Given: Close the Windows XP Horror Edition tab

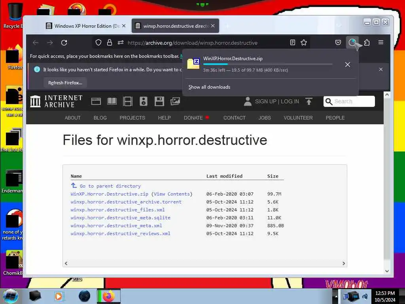Looking at the screenshot, I should 124,26.
